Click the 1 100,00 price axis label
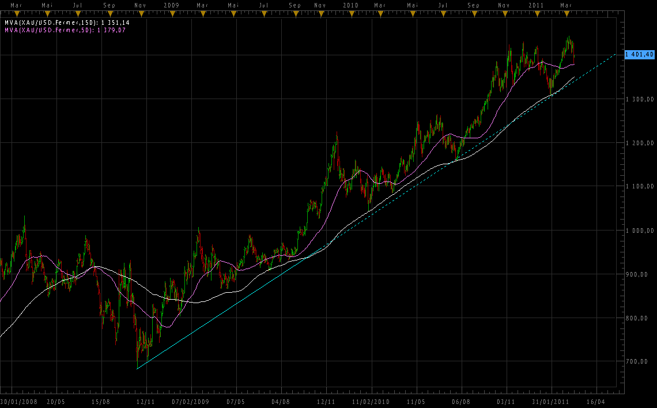Viewport: 657px width, 408px height. (x=640, y=187)
